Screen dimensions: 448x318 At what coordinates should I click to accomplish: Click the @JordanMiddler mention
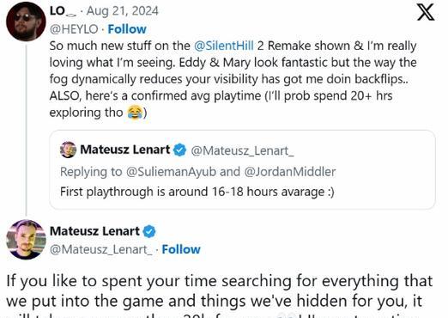290,172
